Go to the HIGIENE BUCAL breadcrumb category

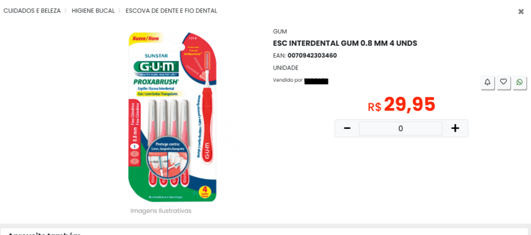coord(93,11)
